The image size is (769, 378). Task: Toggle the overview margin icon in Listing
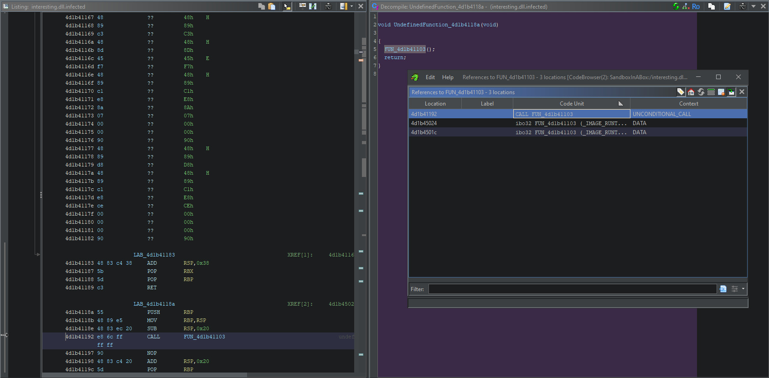pyautogui.click(x=344, y=6)
